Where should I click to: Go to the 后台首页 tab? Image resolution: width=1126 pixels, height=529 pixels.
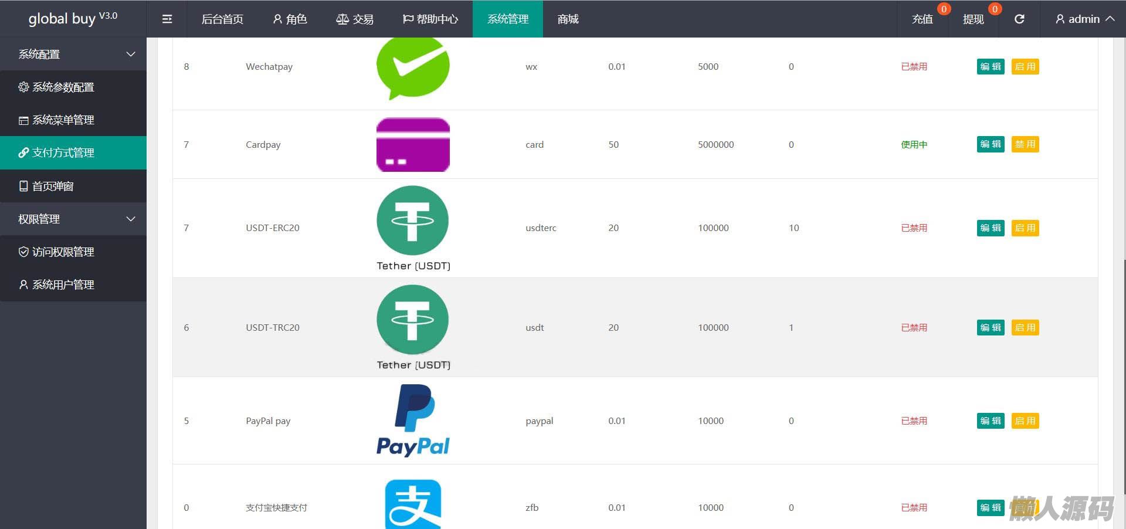pyautogui.click(x=222, y=19)
